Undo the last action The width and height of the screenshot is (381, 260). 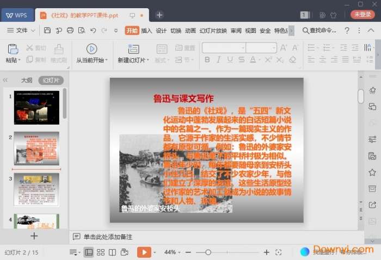click(x=93, y=30)
